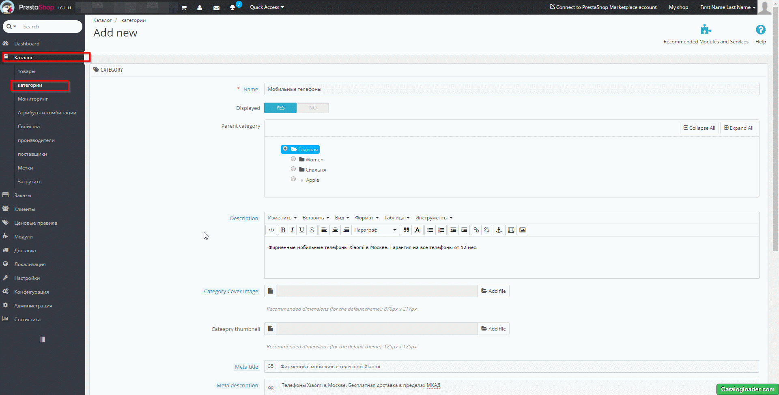The image size is (779, 395).
Task: Align description text left
Action: [324, 230]
